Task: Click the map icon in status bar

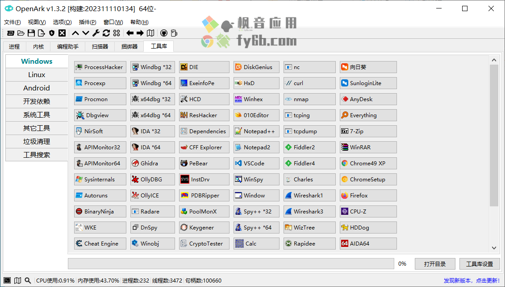Action: (18, 281)
